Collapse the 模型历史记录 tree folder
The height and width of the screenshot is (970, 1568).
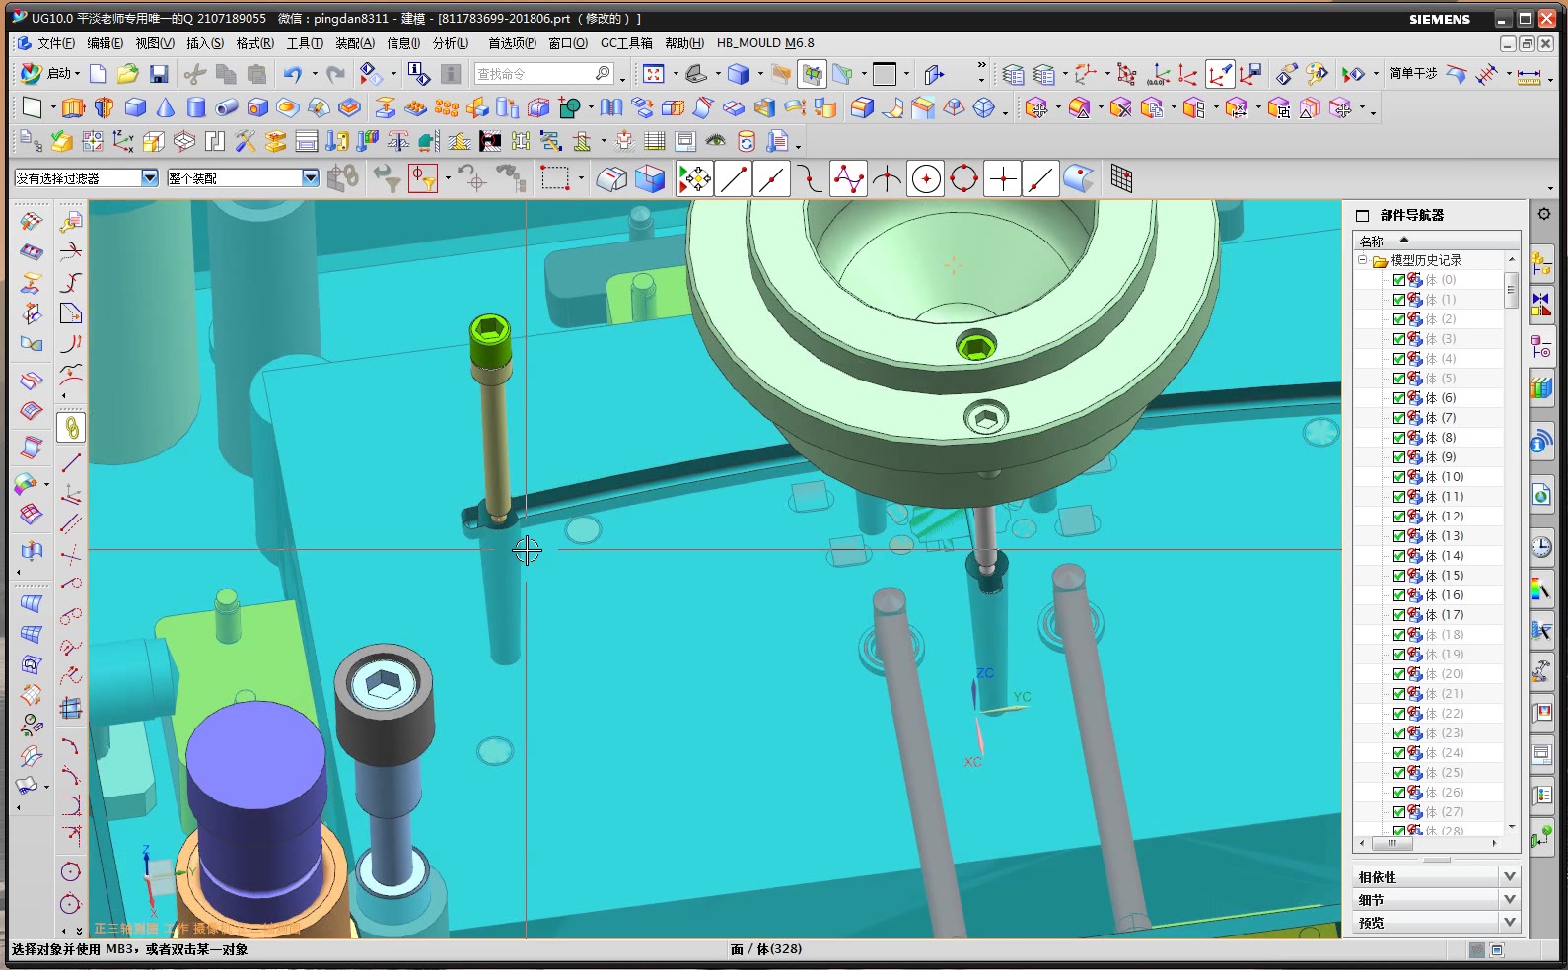[1363, 260]
